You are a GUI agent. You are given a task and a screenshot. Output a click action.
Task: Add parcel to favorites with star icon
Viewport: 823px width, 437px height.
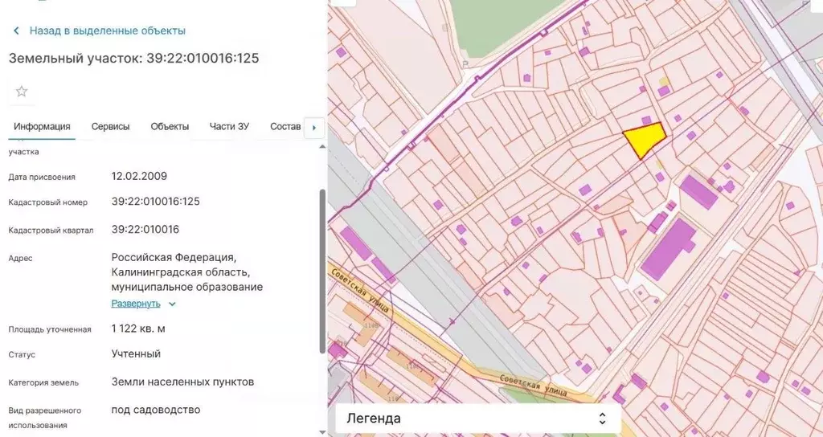coord(22,92)
